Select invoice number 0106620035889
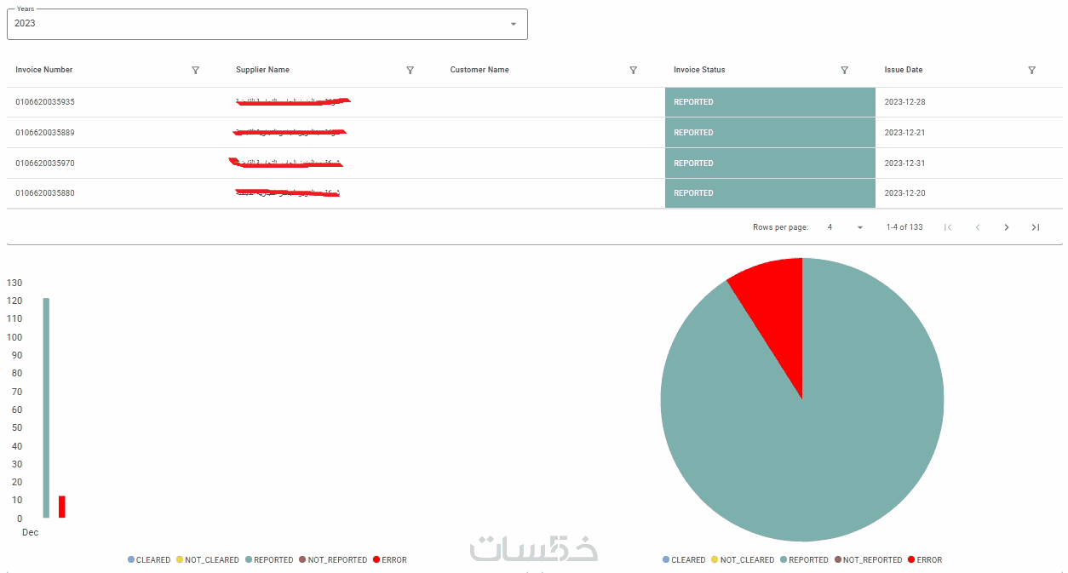This screenshot has width=1068, height=573. 45,133
